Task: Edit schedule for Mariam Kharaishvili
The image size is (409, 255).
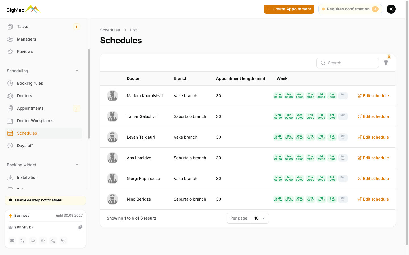Action: click(373, 96)
